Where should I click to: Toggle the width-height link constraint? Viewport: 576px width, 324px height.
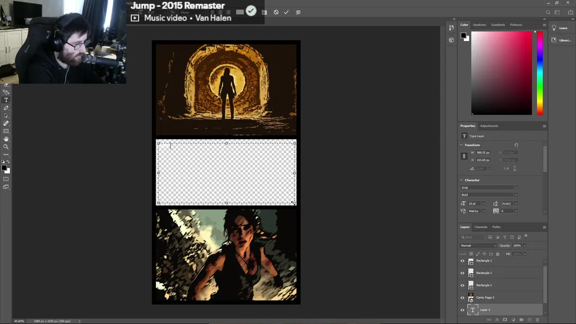pos(464,156)
